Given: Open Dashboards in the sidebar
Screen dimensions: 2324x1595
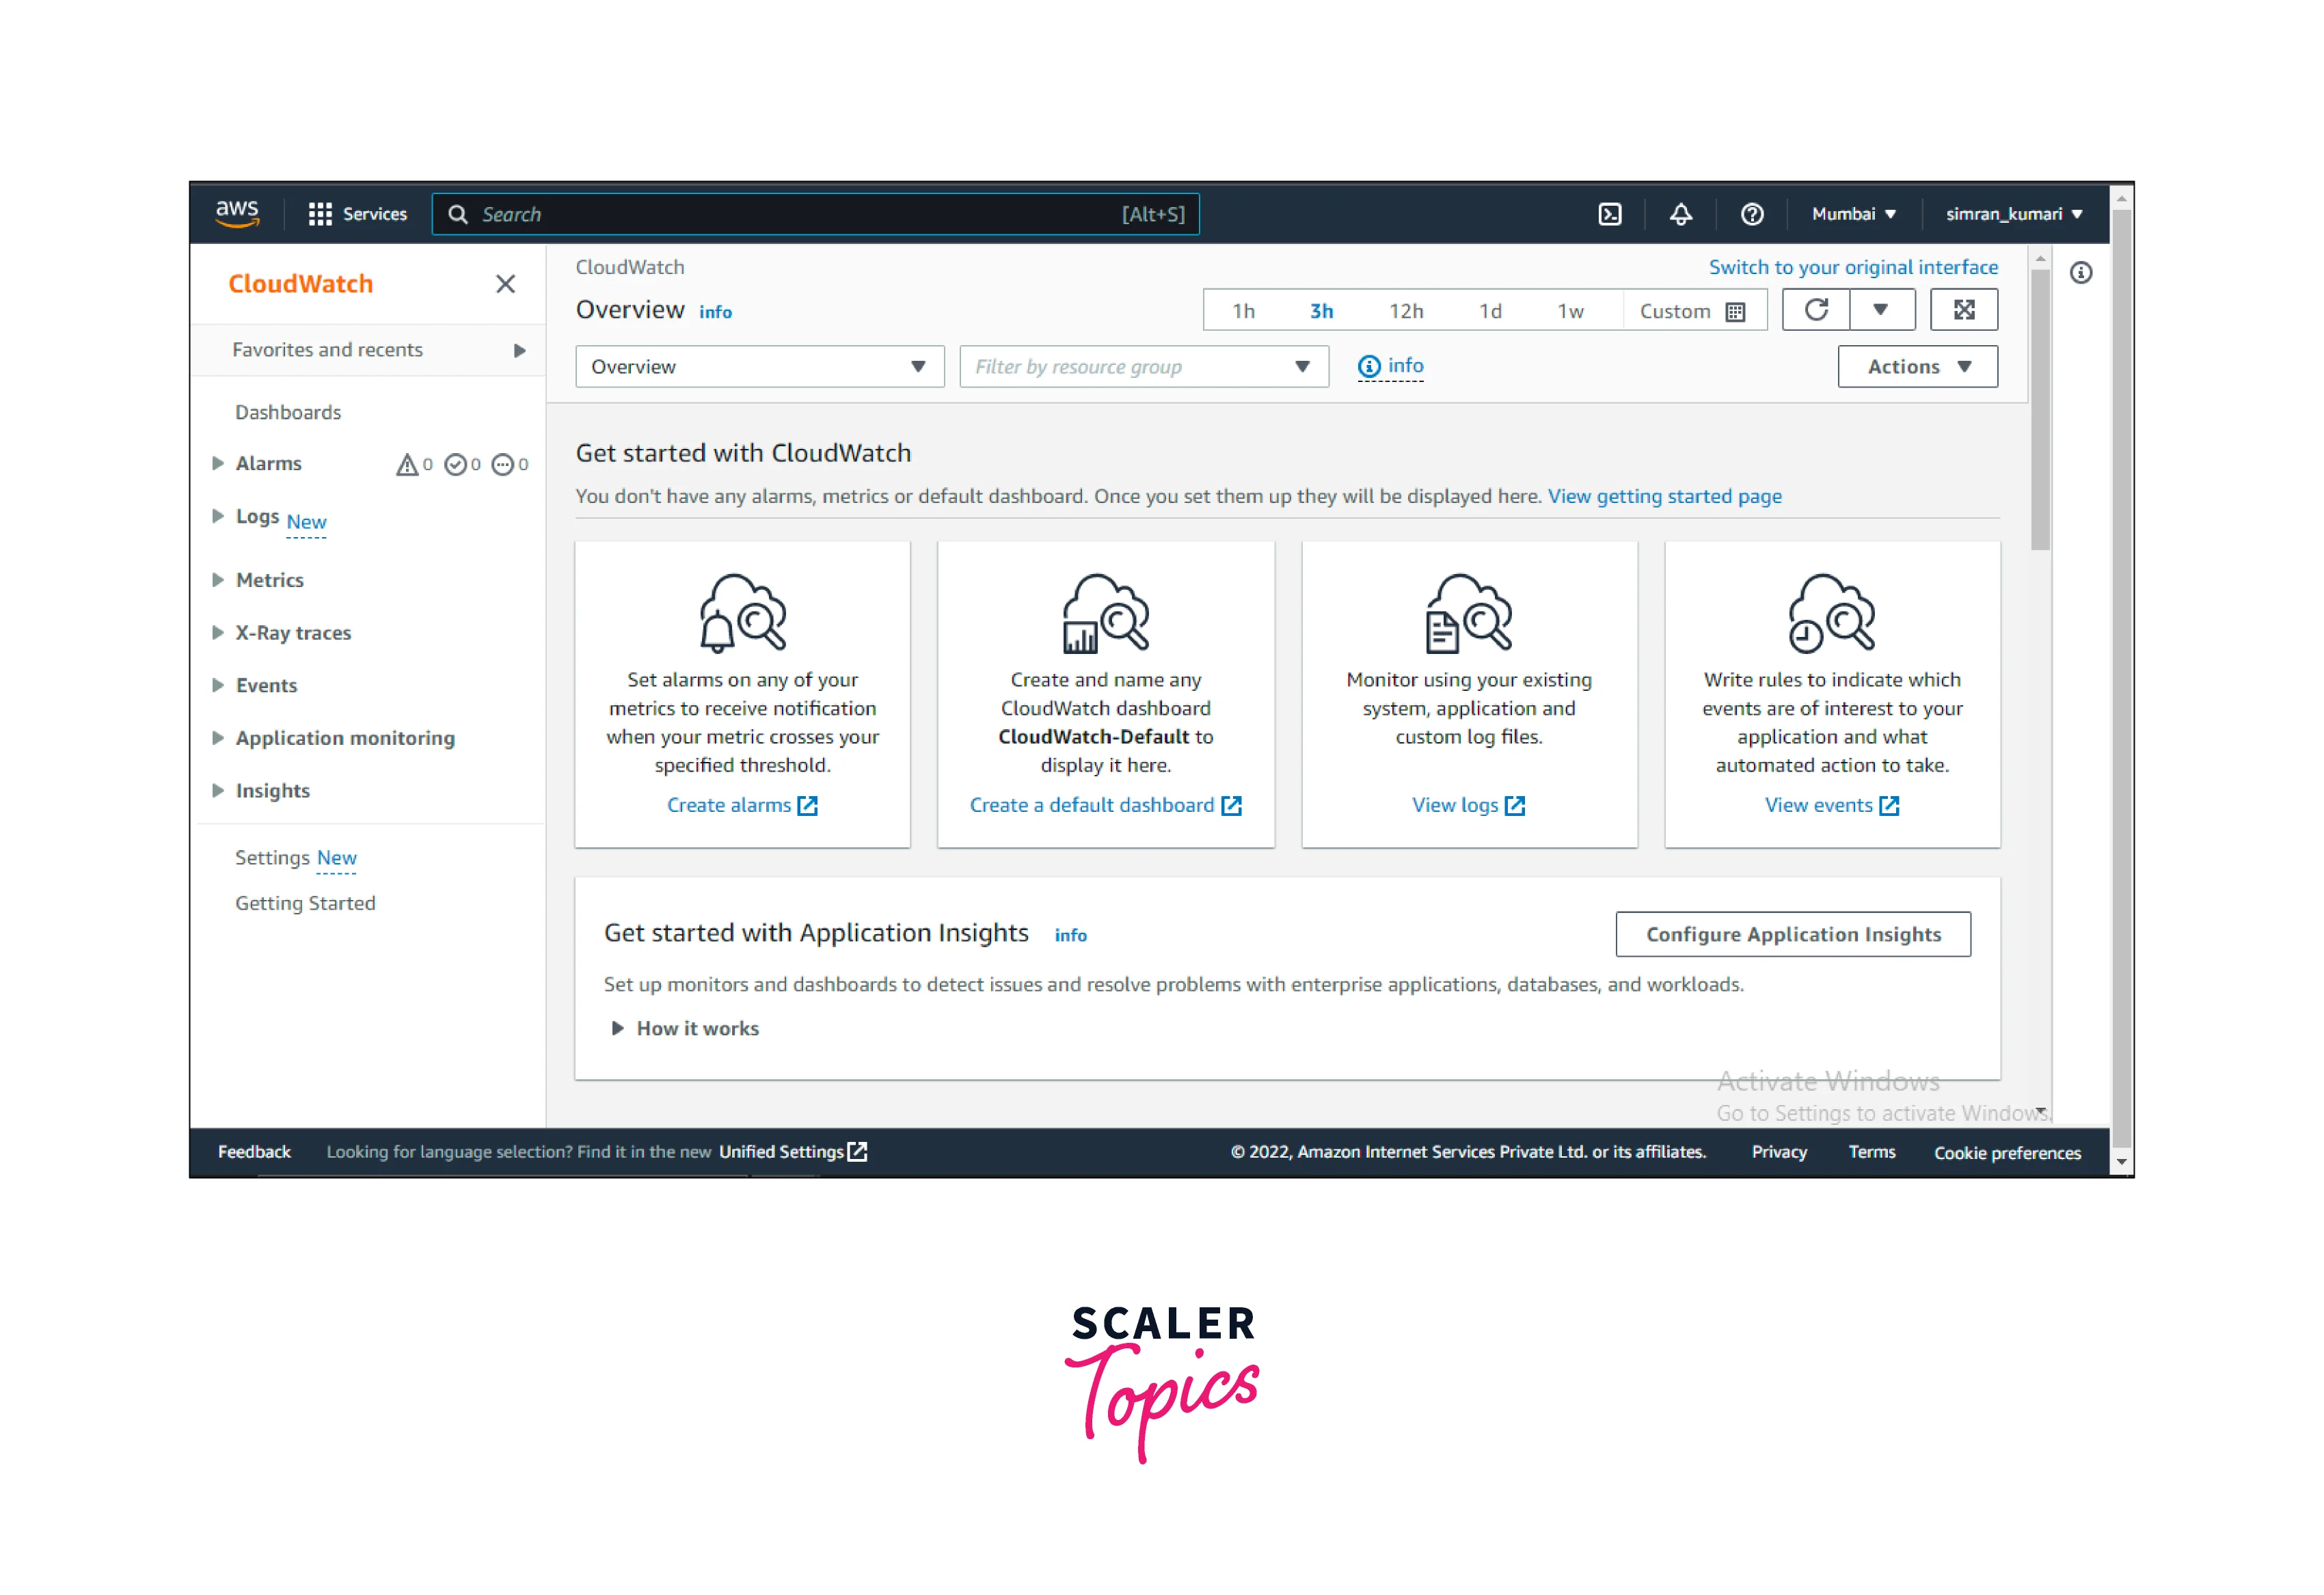Looking at the screenshot, I should click(x=287, y=412).
